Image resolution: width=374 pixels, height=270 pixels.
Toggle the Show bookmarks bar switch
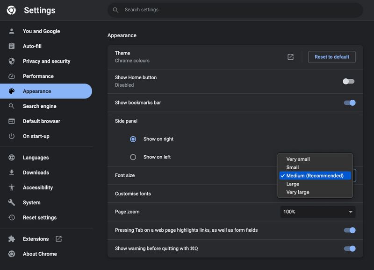point(350,103)
